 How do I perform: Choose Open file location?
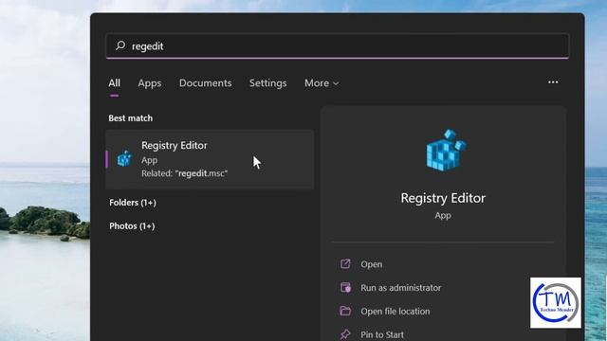pyautogui.click(x=395, y=312)
